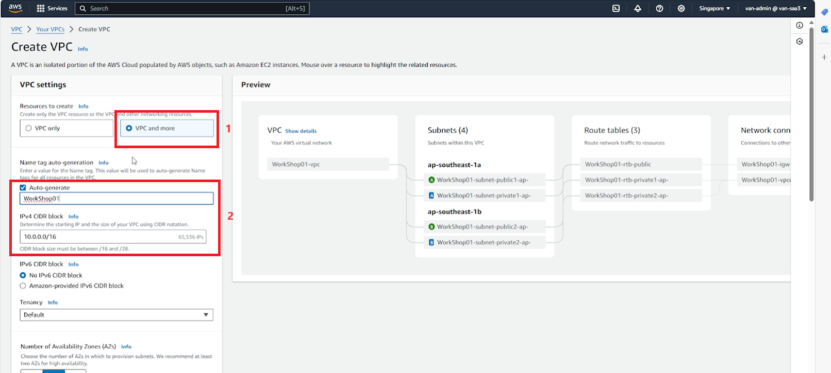Click the blue tag icon in browser sidebar

point(824,12)
